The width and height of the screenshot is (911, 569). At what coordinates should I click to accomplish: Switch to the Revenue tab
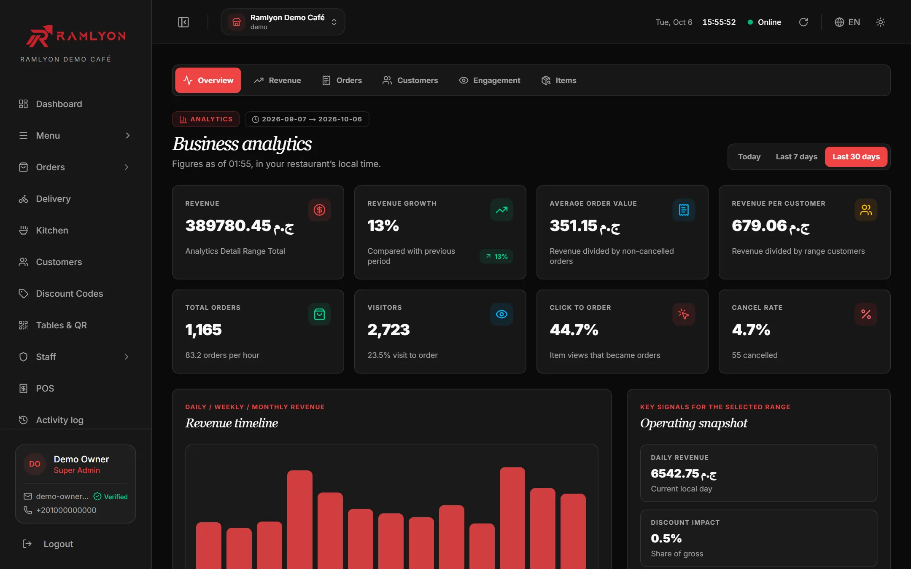coord(277,81)
